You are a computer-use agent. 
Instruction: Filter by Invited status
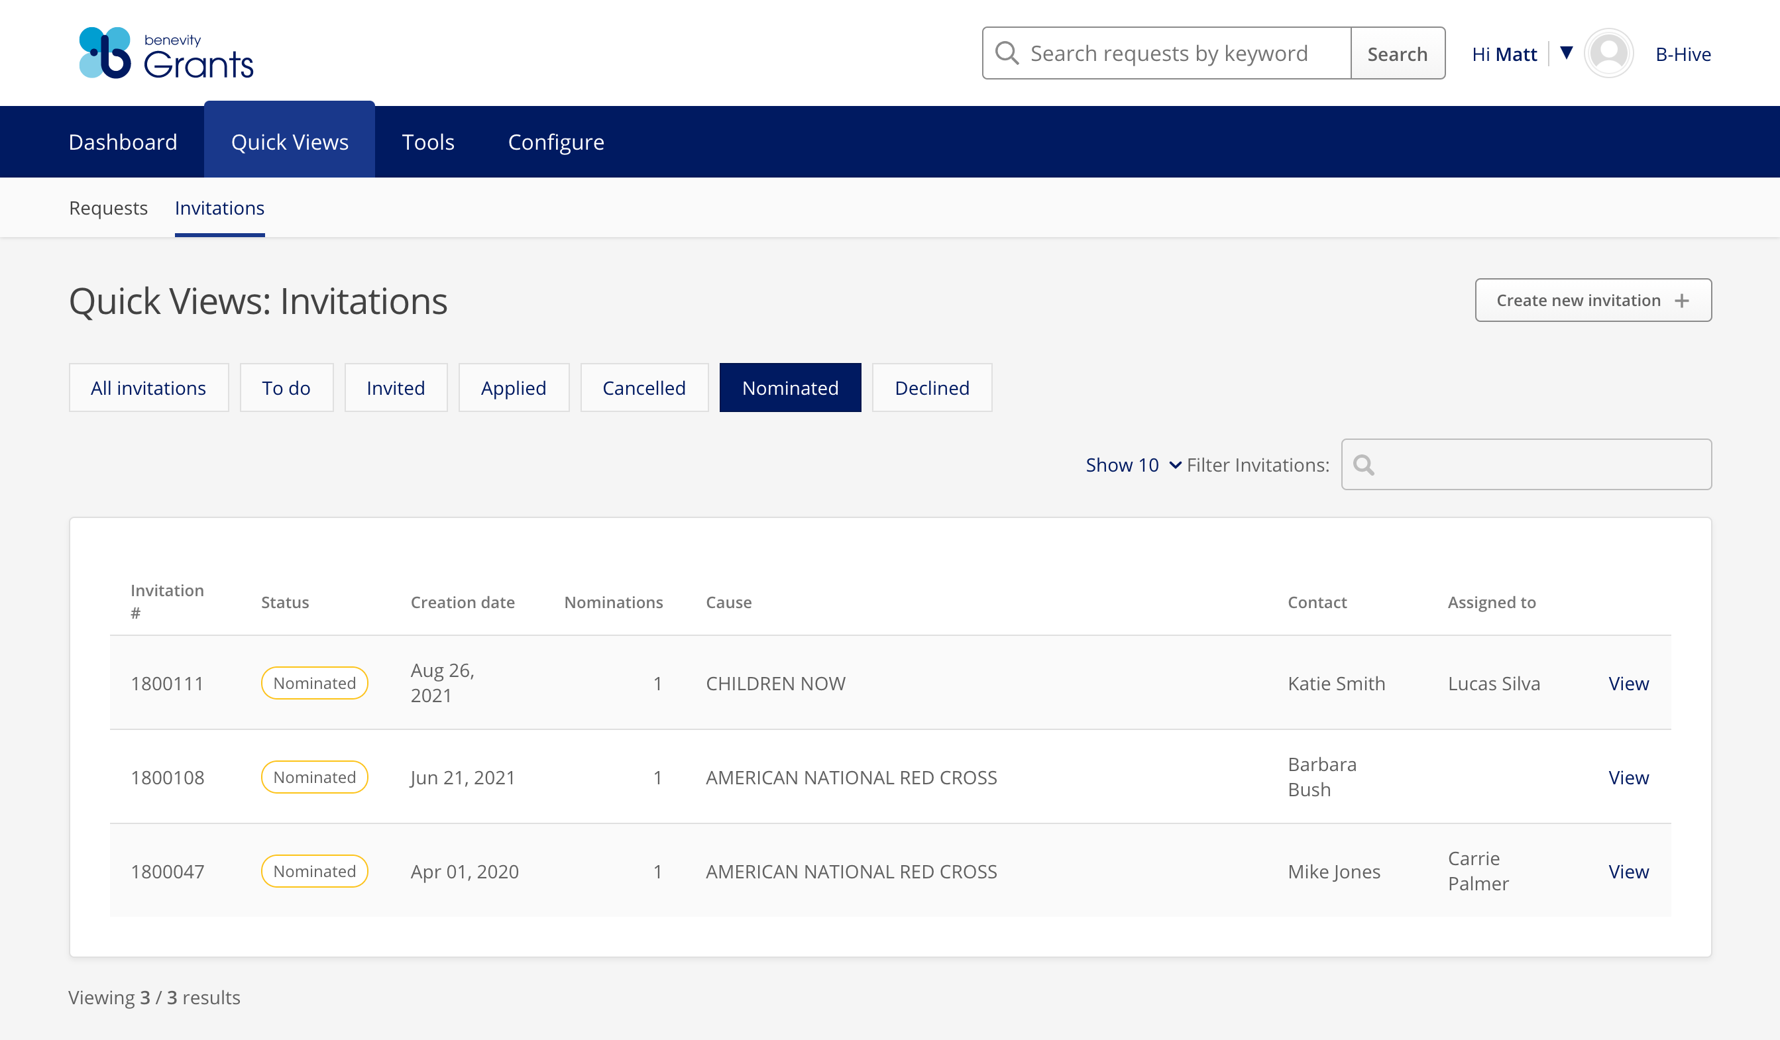396,388
